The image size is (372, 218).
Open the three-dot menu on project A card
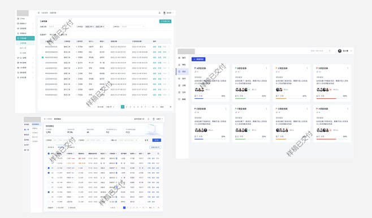pos(226,68)
